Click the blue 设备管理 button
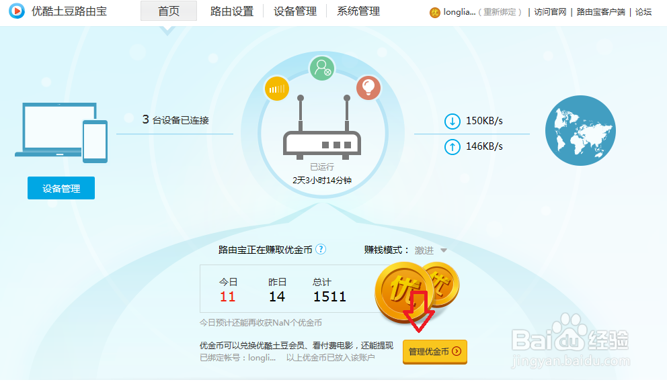 (x=61, y=188)
